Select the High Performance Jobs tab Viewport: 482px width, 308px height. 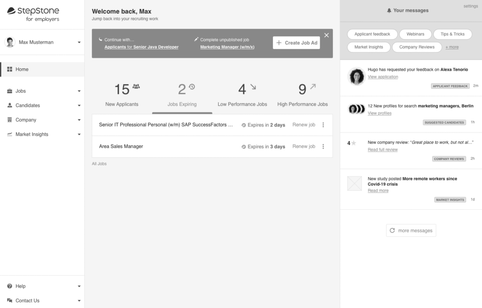[302, 95]
